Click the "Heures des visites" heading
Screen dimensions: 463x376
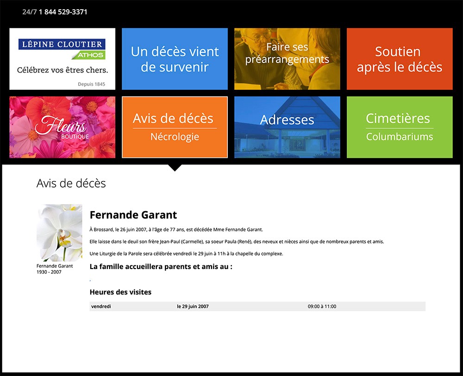120,292
